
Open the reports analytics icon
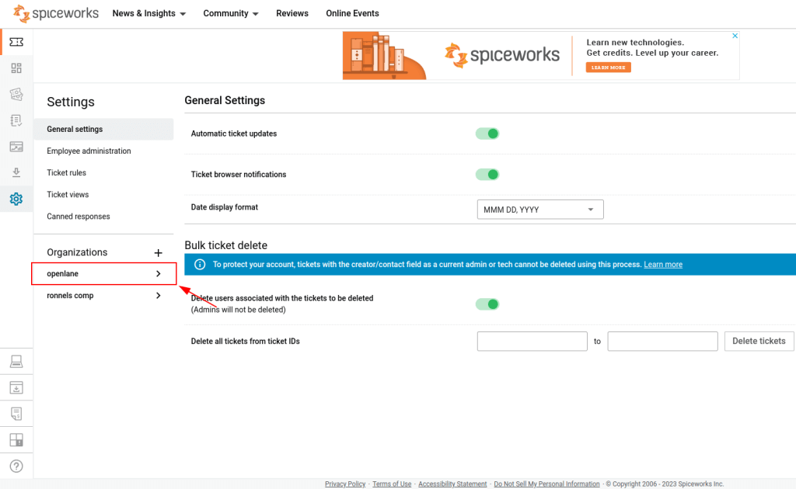16,146
